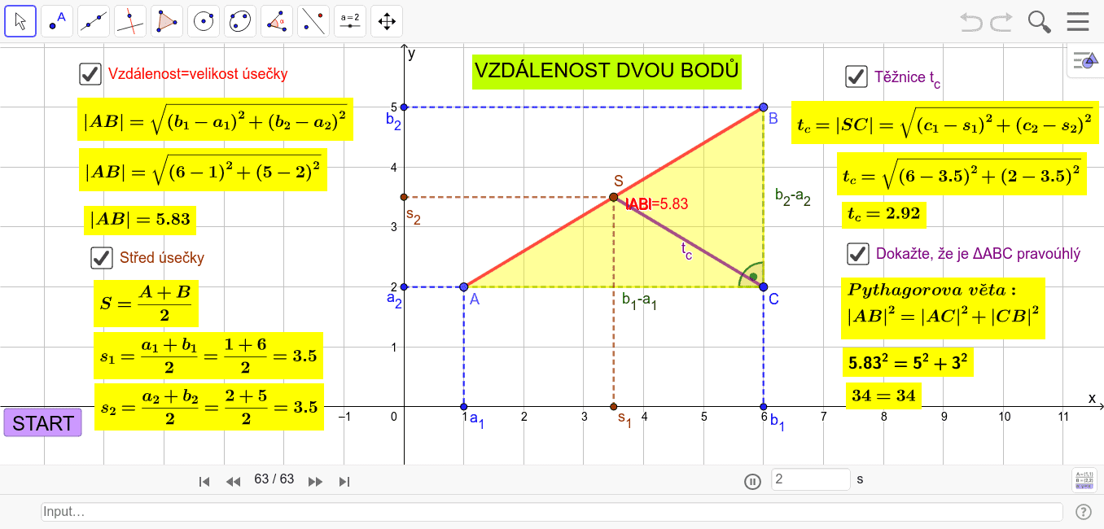Pause the construction step playback
Viewport: 1104px width, 529px height.
point(752,481)
